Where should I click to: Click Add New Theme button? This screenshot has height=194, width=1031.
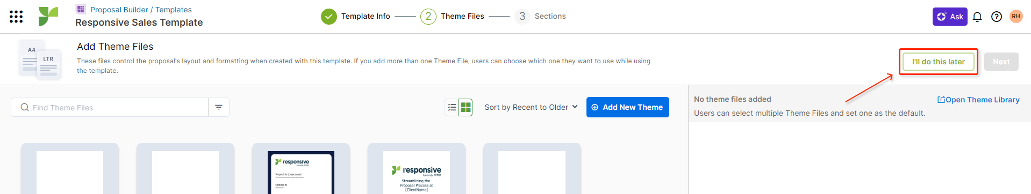628,107
